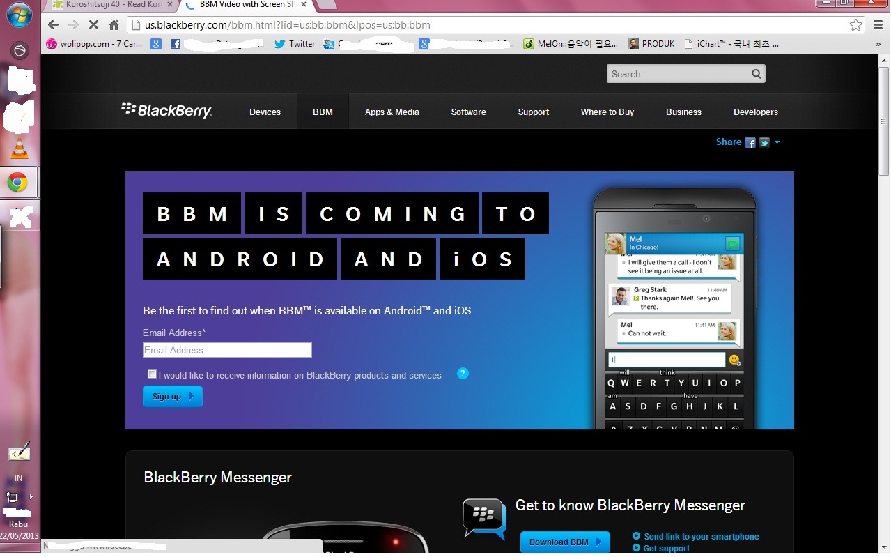This screenshot has height=557, width=891.
Task: Expand the Share dropdown arrow
Action: [777, 142]
